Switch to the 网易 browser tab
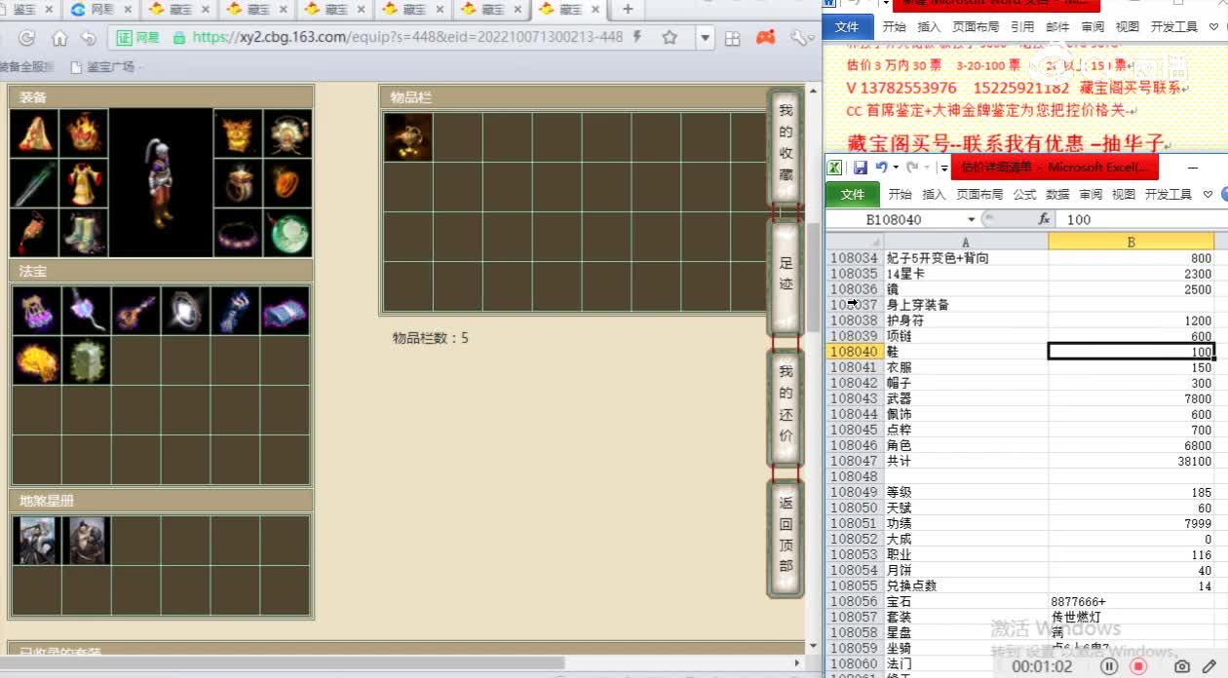1228x678 pixels. click(x=102, y=10)
